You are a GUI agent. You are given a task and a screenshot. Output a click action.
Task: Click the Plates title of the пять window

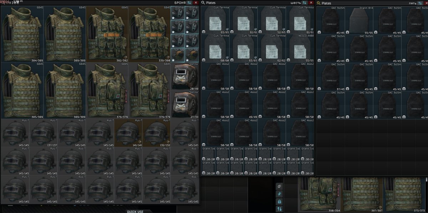(x=326, y=3)
